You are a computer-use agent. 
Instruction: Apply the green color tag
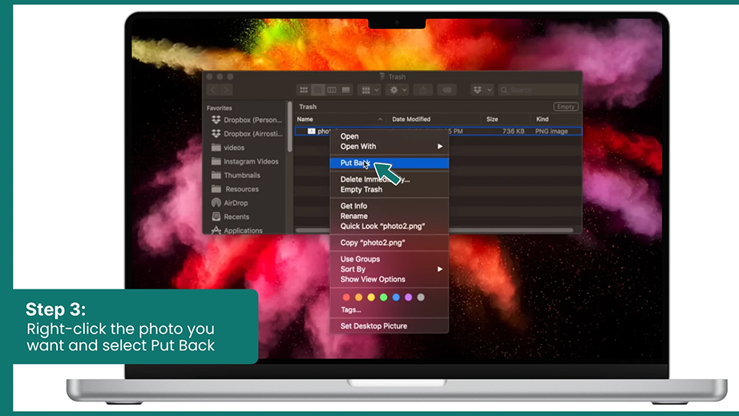(384, 297)
